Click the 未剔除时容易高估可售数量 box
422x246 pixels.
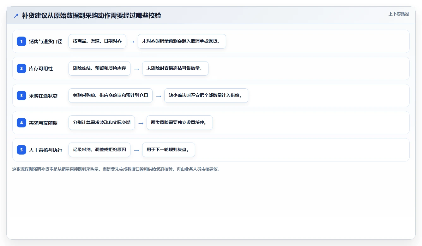[175, 68]
